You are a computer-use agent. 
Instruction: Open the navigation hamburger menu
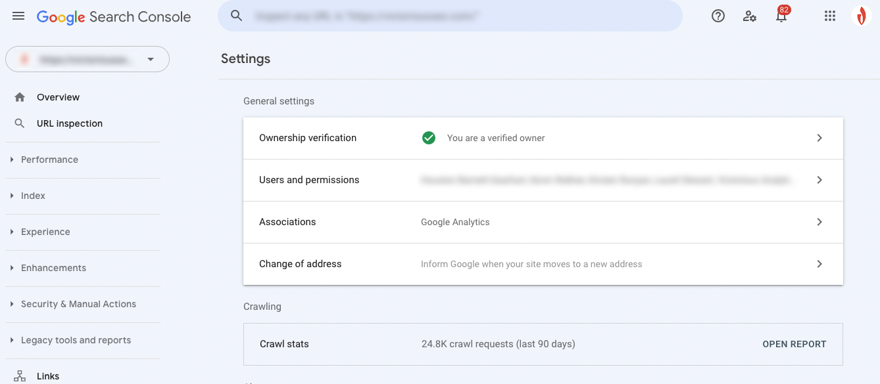click(18, 16)
